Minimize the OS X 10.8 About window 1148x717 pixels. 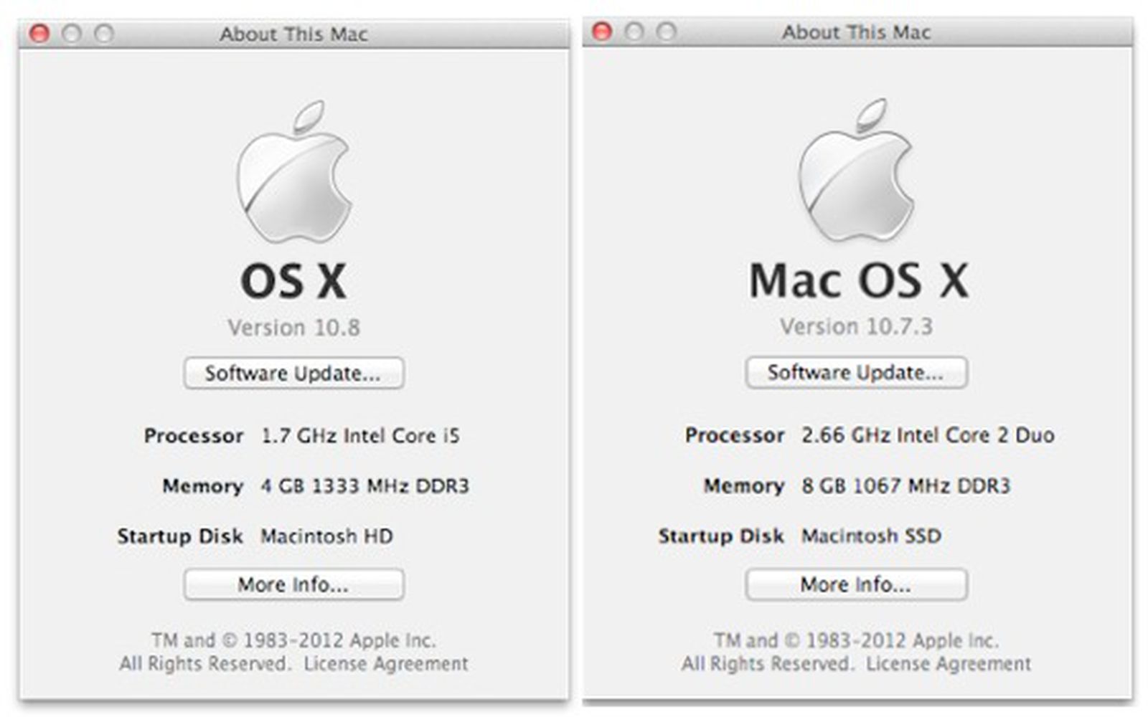72,34
